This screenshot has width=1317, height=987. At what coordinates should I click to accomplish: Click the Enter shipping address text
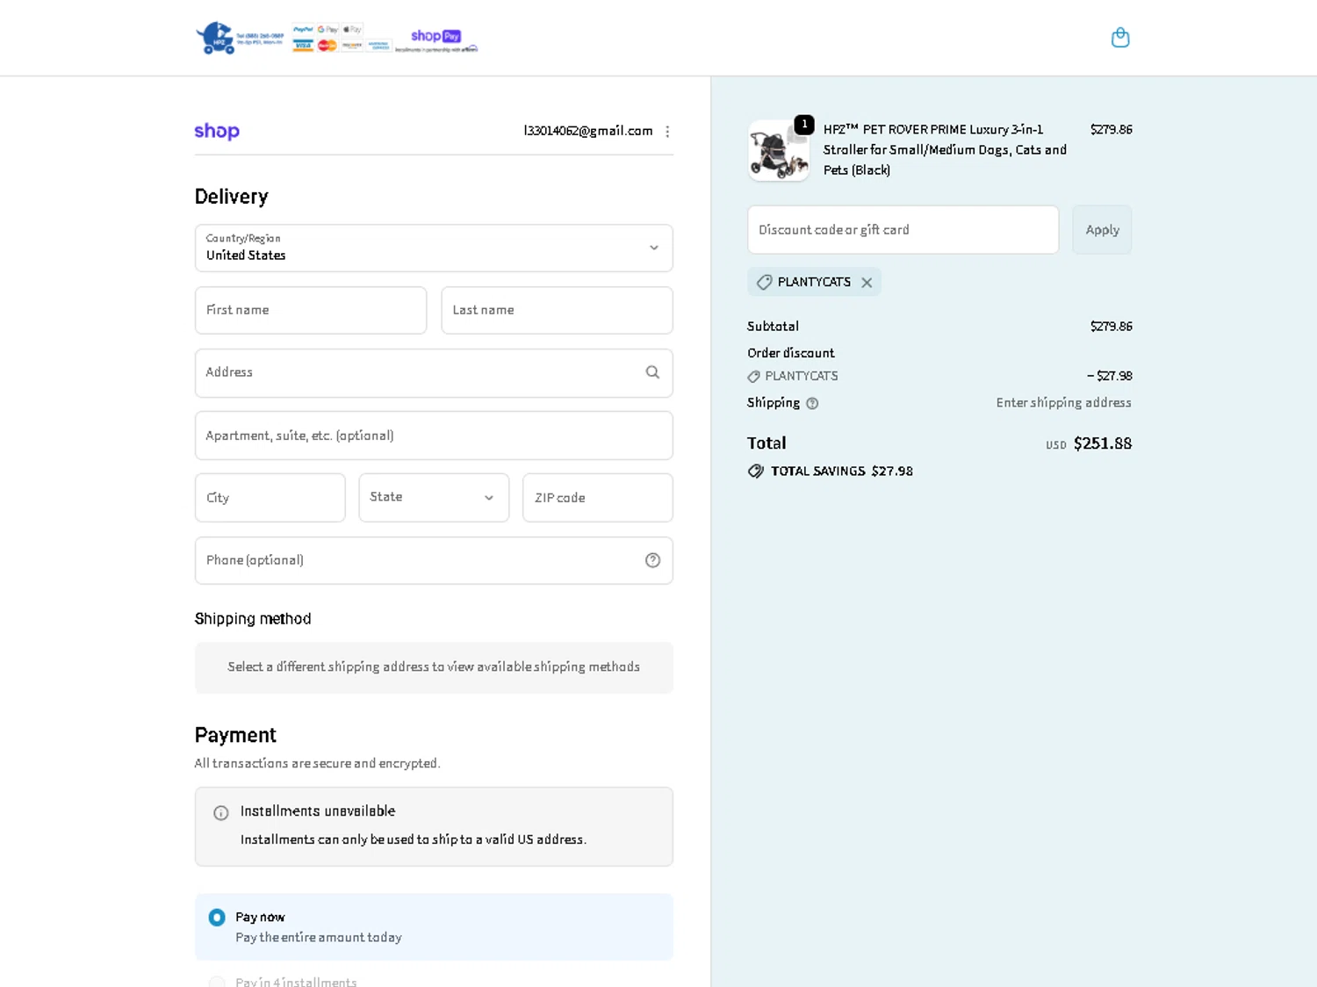[x=1063, y=403]
